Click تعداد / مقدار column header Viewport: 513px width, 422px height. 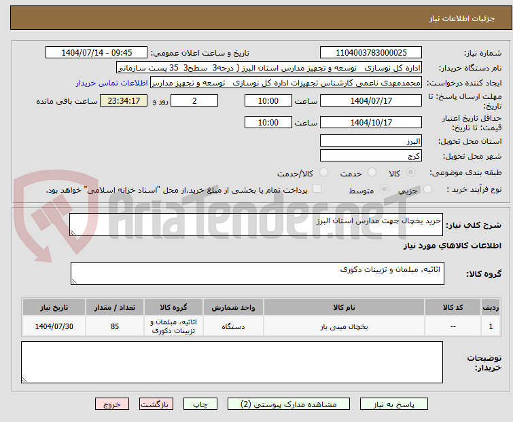point(115,307)
